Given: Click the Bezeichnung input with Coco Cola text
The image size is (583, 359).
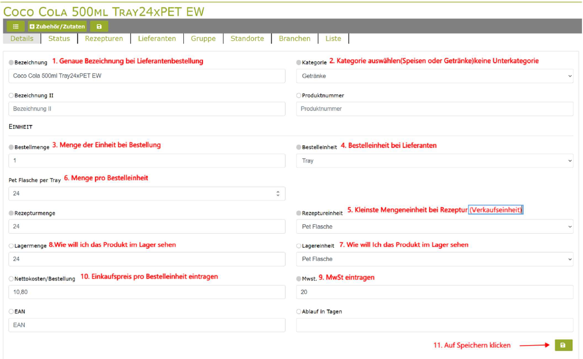Looking at the screenshot, I should 147,76.
